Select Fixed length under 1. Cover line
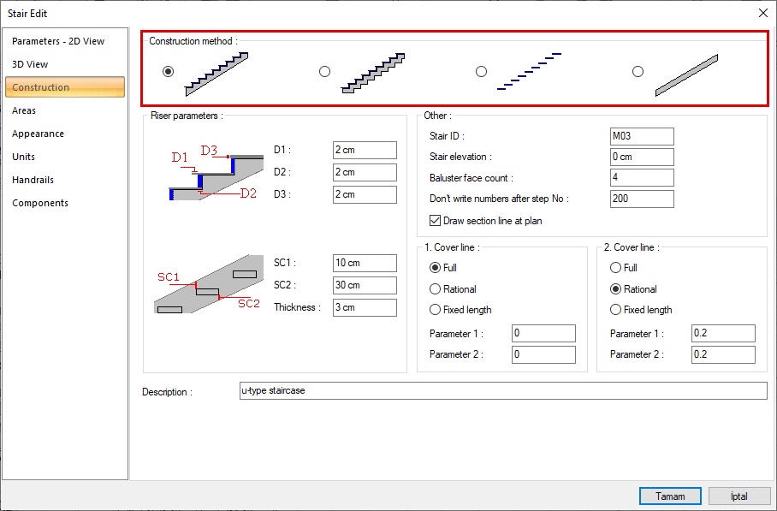This screenshot has width=777, height=511. pos(436,309)
